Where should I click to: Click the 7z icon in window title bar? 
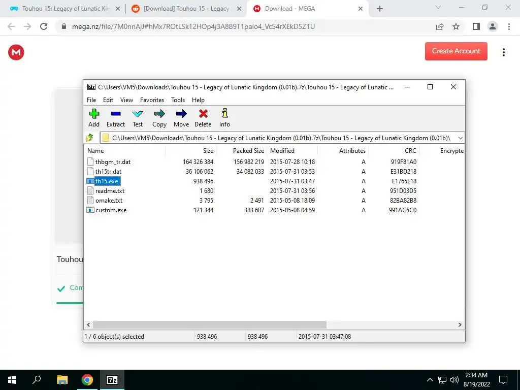coord(91,87)
